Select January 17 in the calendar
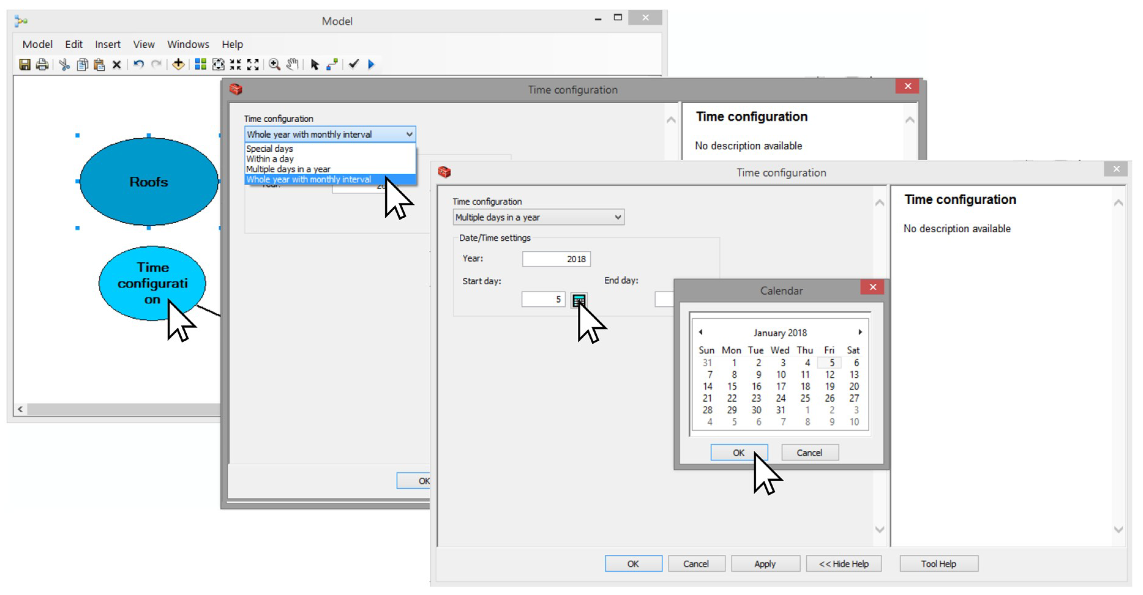The height and width of the screenshot is (595, 1143). 781,386
